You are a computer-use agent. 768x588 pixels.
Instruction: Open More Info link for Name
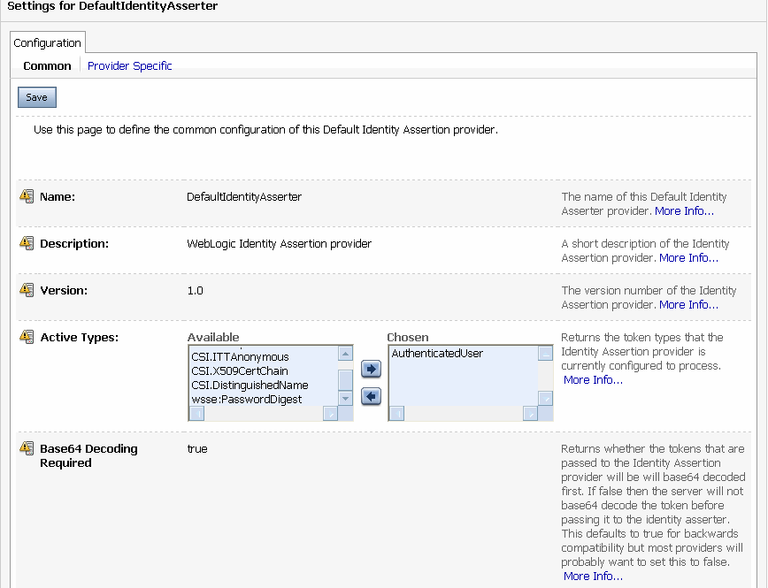tap(684, 211)
